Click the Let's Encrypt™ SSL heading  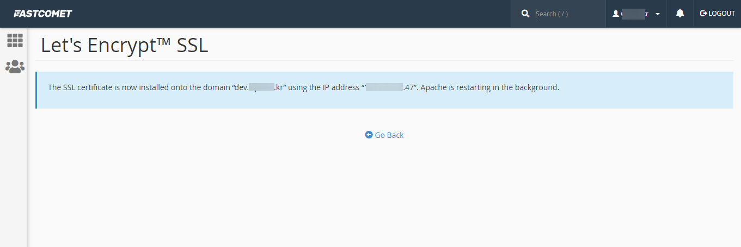click(x=125, y=46)
